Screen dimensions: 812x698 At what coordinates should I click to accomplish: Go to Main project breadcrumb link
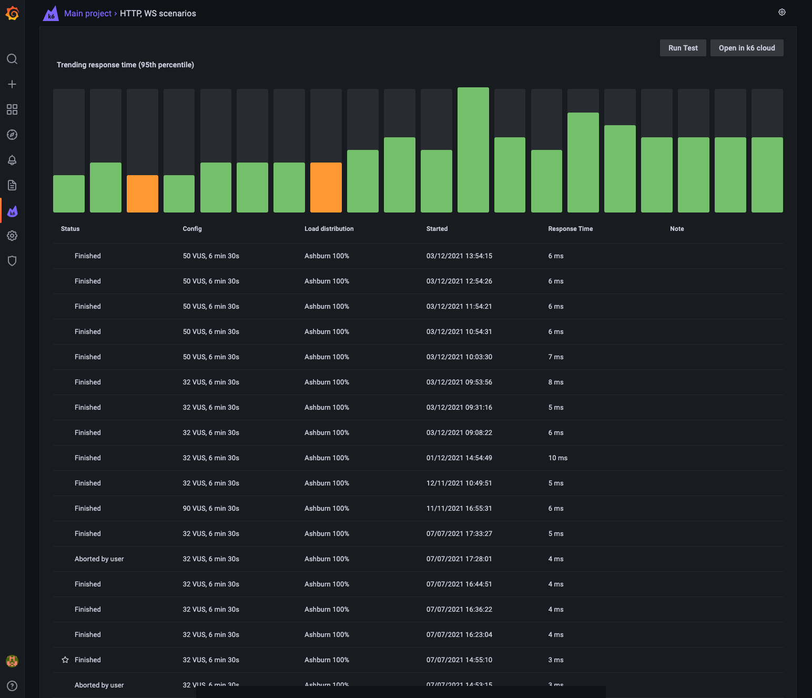coord(88,13)
